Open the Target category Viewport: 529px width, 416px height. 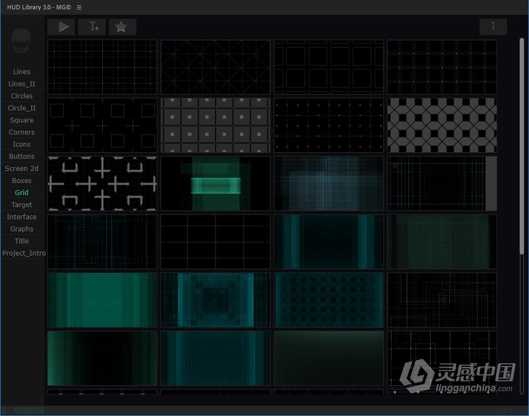click(x=21, y=204)
